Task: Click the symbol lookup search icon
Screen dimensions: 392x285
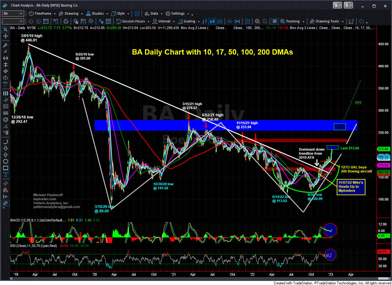Action: pyautogui.click(x=56, y=21)
